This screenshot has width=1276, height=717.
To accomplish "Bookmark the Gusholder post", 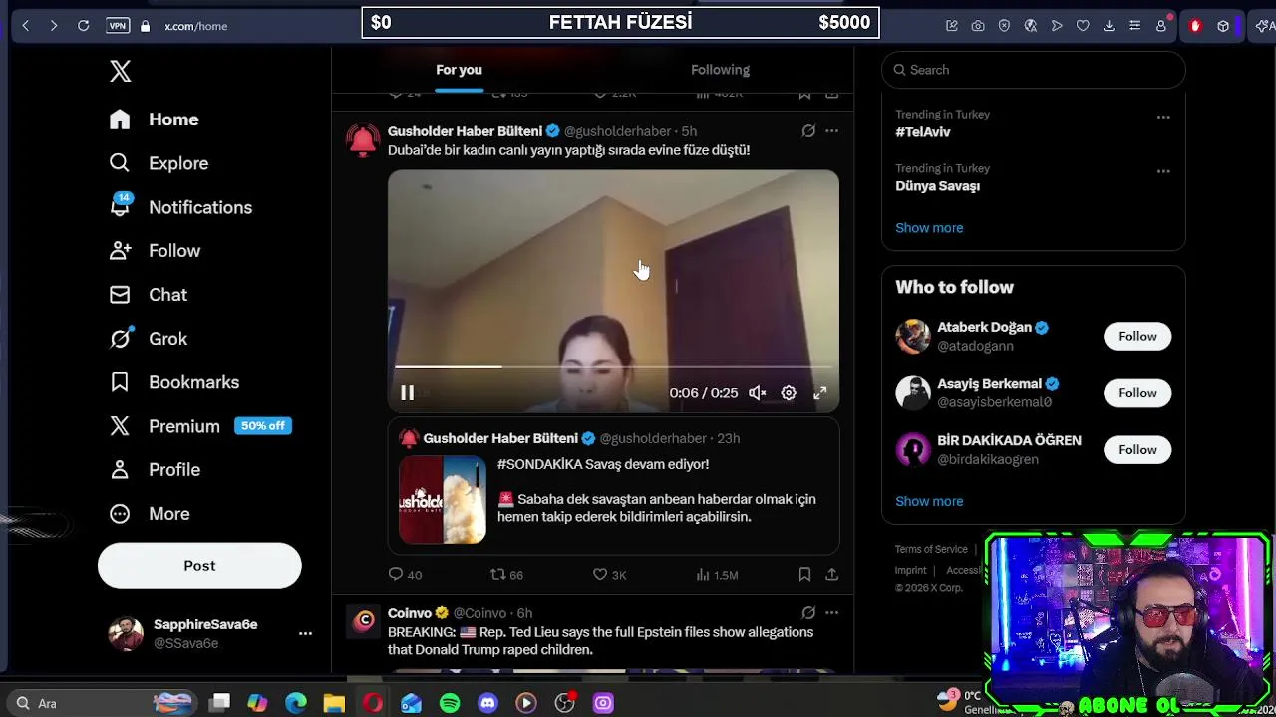I will coord(804,575).
